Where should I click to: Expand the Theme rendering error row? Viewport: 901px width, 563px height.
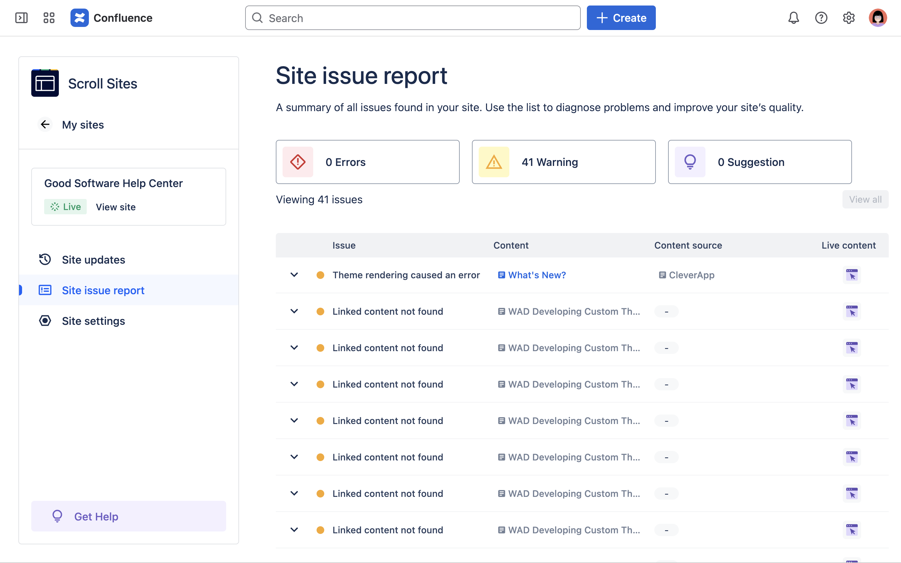tap(294, 275)
